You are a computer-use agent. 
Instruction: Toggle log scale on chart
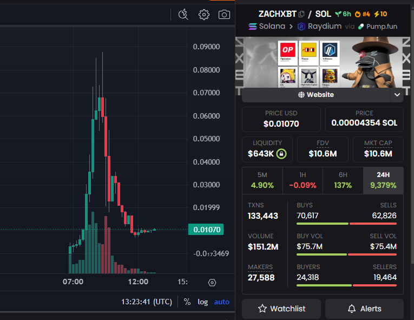point(203,302)
